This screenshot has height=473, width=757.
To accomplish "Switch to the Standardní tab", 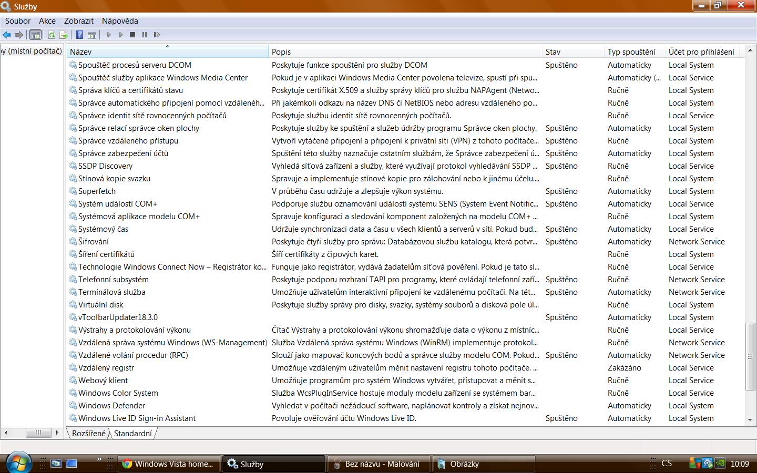I will (x=133, y=434).
